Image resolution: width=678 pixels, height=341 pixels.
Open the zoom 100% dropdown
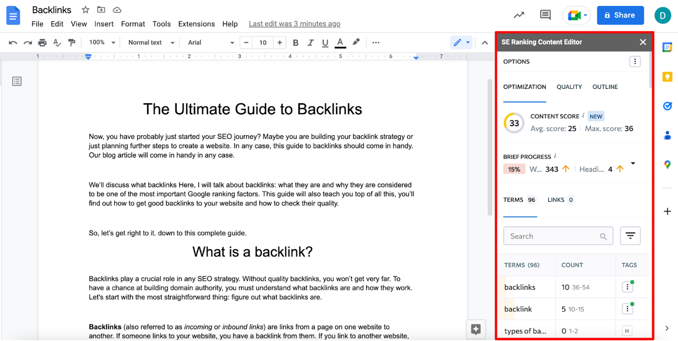[102, 43]
